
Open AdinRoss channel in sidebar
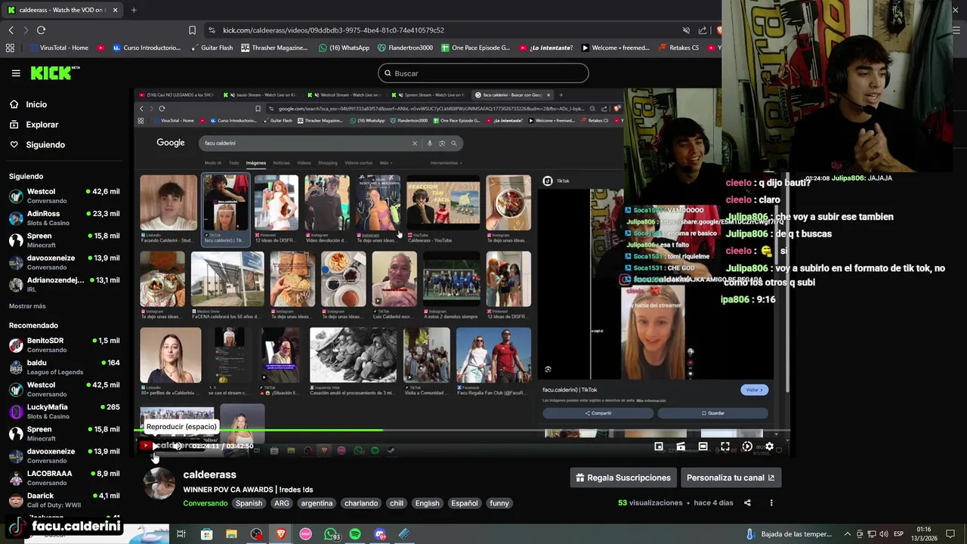64,218
